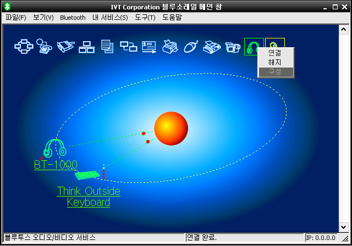Open the 보기(V) menu
Screen dimensions: 352x246
click(x=43, y=18)
